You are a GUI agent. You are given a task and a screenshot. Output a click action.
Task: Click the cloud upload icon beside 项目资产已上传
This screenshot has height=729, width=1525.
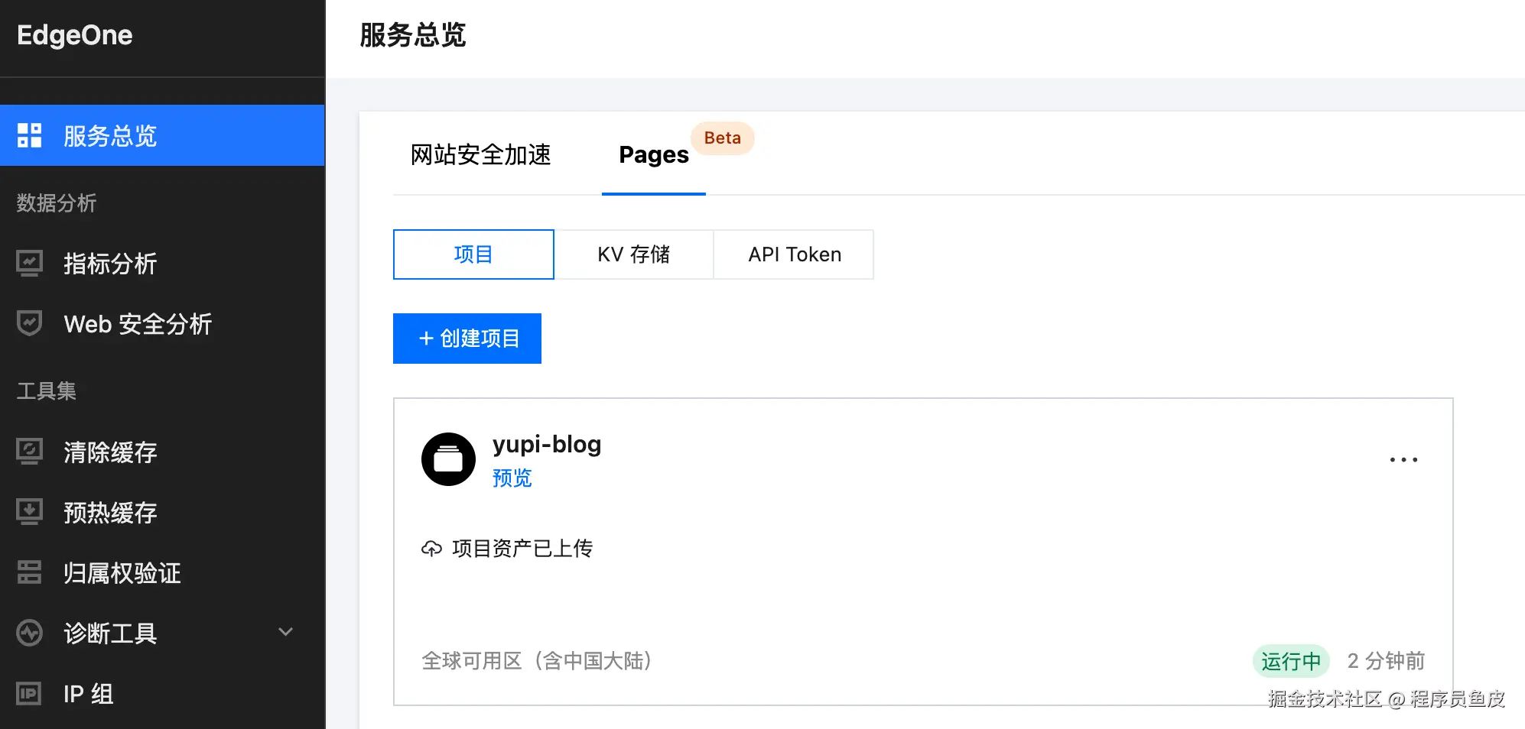[x=431, y=548]
